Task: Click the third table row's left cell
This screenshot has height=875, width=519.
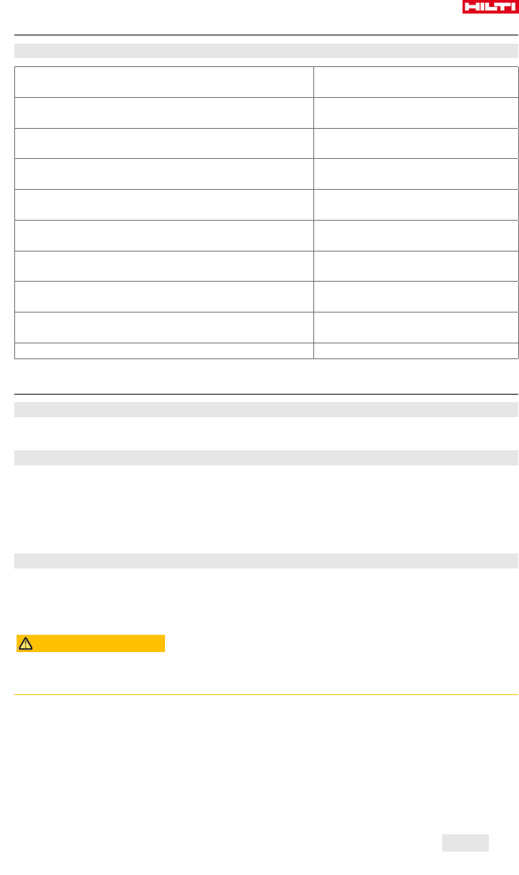Action: tap(164, 143)
